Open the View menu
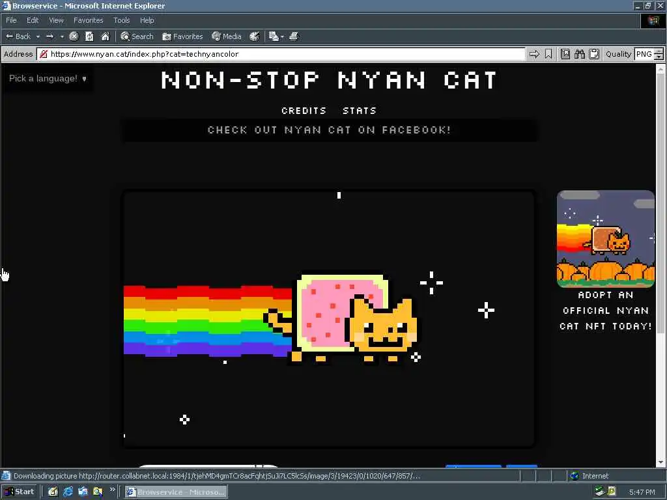 tap(56, 20)
